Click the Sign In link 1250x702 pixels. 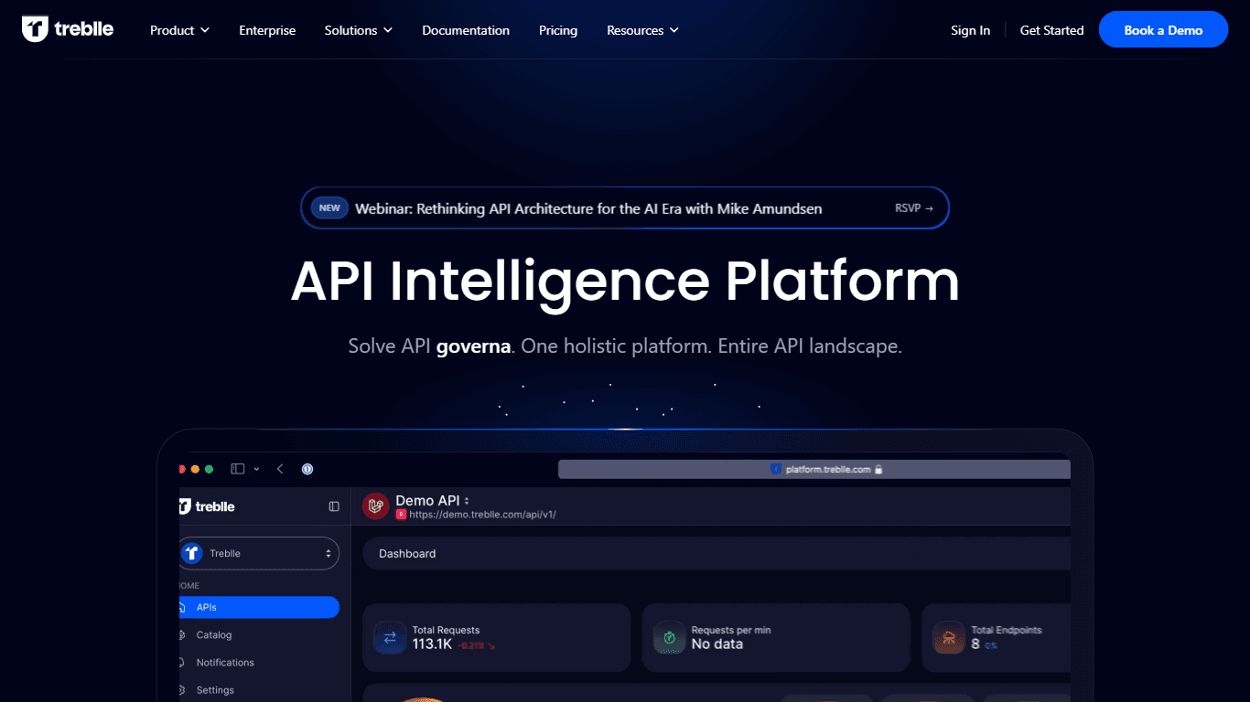coord(970,30)
